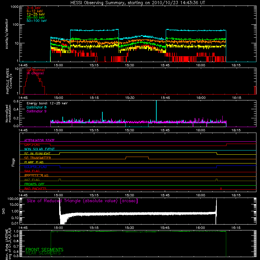Viewport: 260px width, 260px height.
Task: Click '16:00' tick under the SAS panel
Action: (x=201, y=228)
